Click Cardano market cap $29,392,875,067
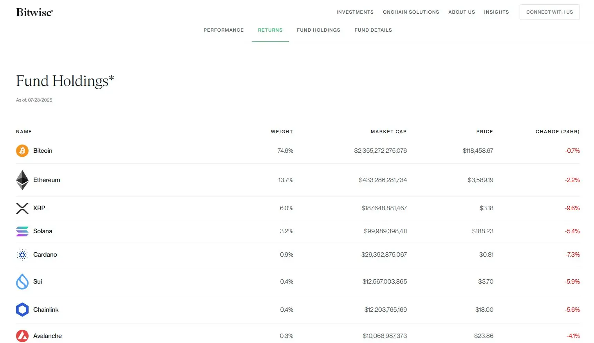The width and height of the screenshot is (594, 343). pyautogui.click(x=384, y=255)
